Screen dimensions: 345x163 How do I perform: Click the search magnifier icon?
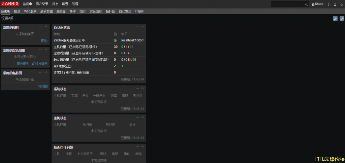[x=306, y=4]
